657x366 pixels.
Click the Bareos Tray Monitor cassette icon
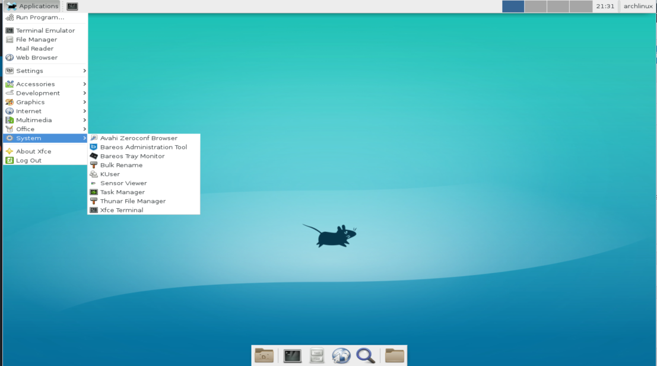[94, 156]
